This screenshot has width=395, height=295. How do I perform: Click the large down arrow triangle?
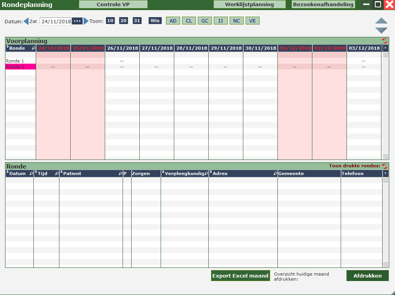click(381, 30)
